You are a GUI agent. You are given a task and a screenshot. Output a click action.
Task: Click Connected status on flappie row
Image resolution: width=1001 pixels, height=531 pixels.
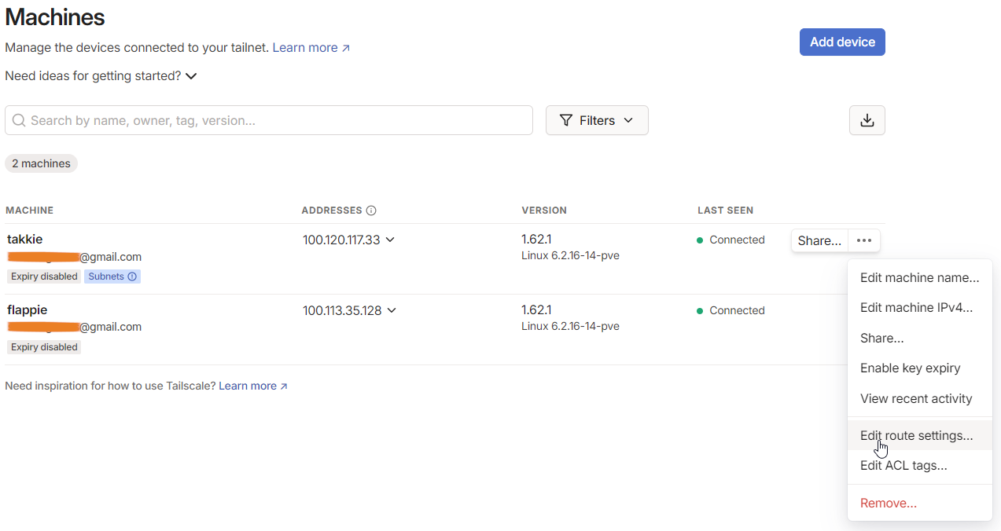(731, 310)
